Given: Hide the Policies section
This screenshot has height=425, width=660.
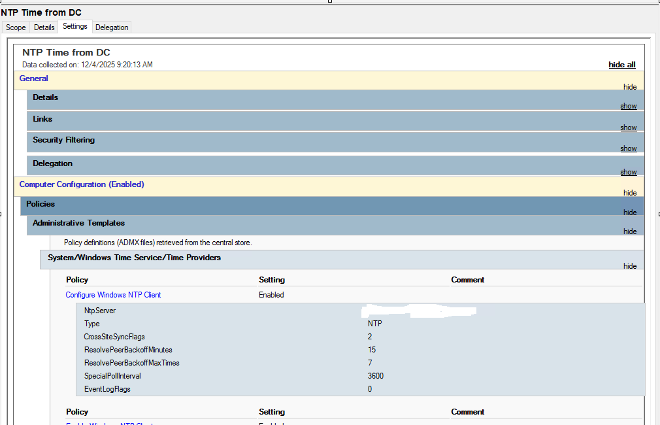Looking at the screenshot, I should 630,212.
